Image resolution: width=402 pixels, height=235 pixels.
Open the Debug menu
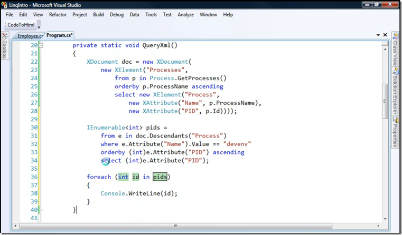pos(117,15)
